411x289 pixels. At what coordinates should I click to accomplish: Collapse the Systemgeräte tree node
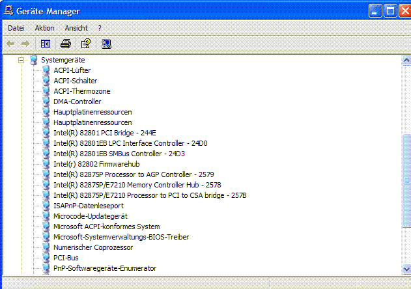[21, 61]
